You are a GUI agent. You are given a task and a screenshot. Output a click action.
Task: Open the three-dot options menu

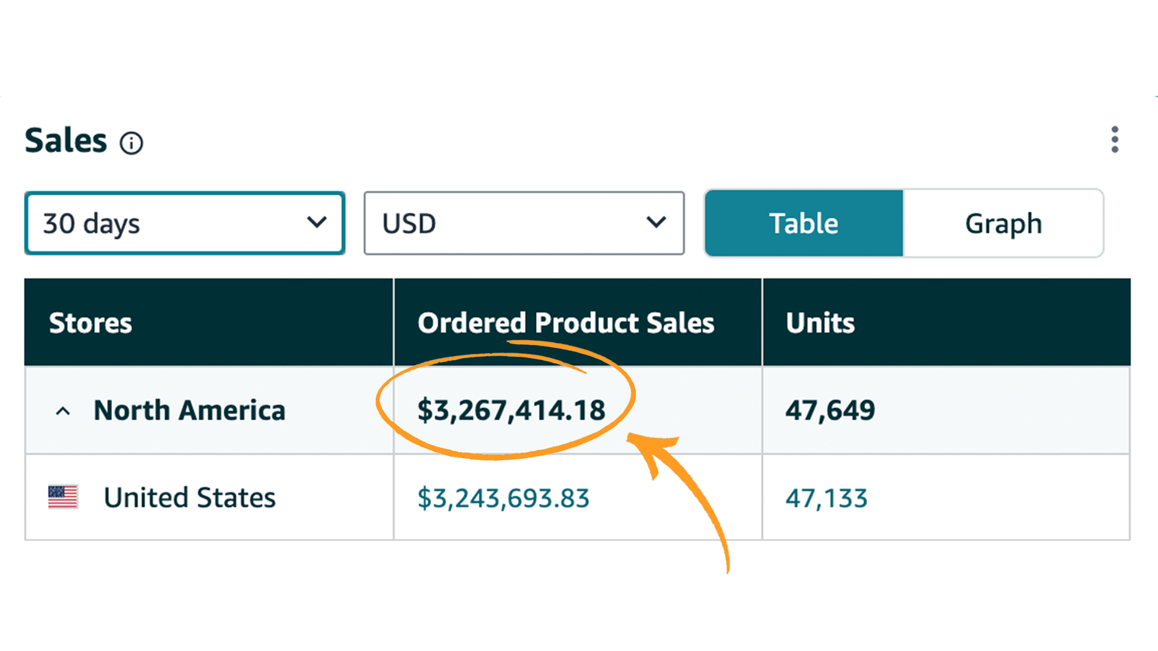(x=1115, y=140)
